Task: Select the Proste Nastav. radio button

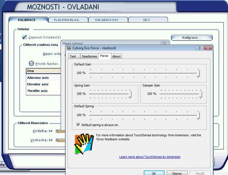Action: [x=31, y=63]
